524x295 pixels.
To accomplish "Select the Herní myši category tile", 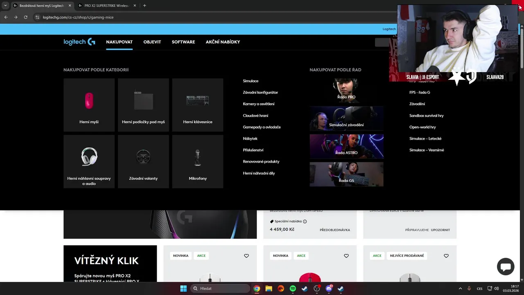I will point(89,105).
